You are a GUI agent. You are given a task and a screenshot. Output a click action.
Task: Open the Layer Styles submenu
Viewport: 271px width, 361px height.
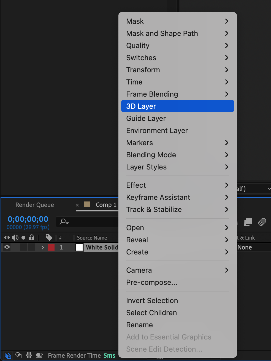pos(178,167)
